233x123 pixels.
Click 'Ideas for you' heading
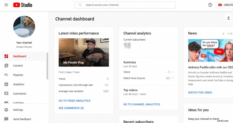pos(198,110)
